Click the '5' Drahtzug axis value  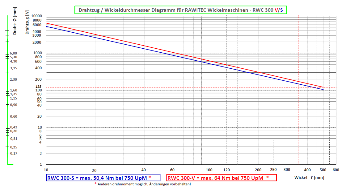pyautogui.click(x=40, y=139)
